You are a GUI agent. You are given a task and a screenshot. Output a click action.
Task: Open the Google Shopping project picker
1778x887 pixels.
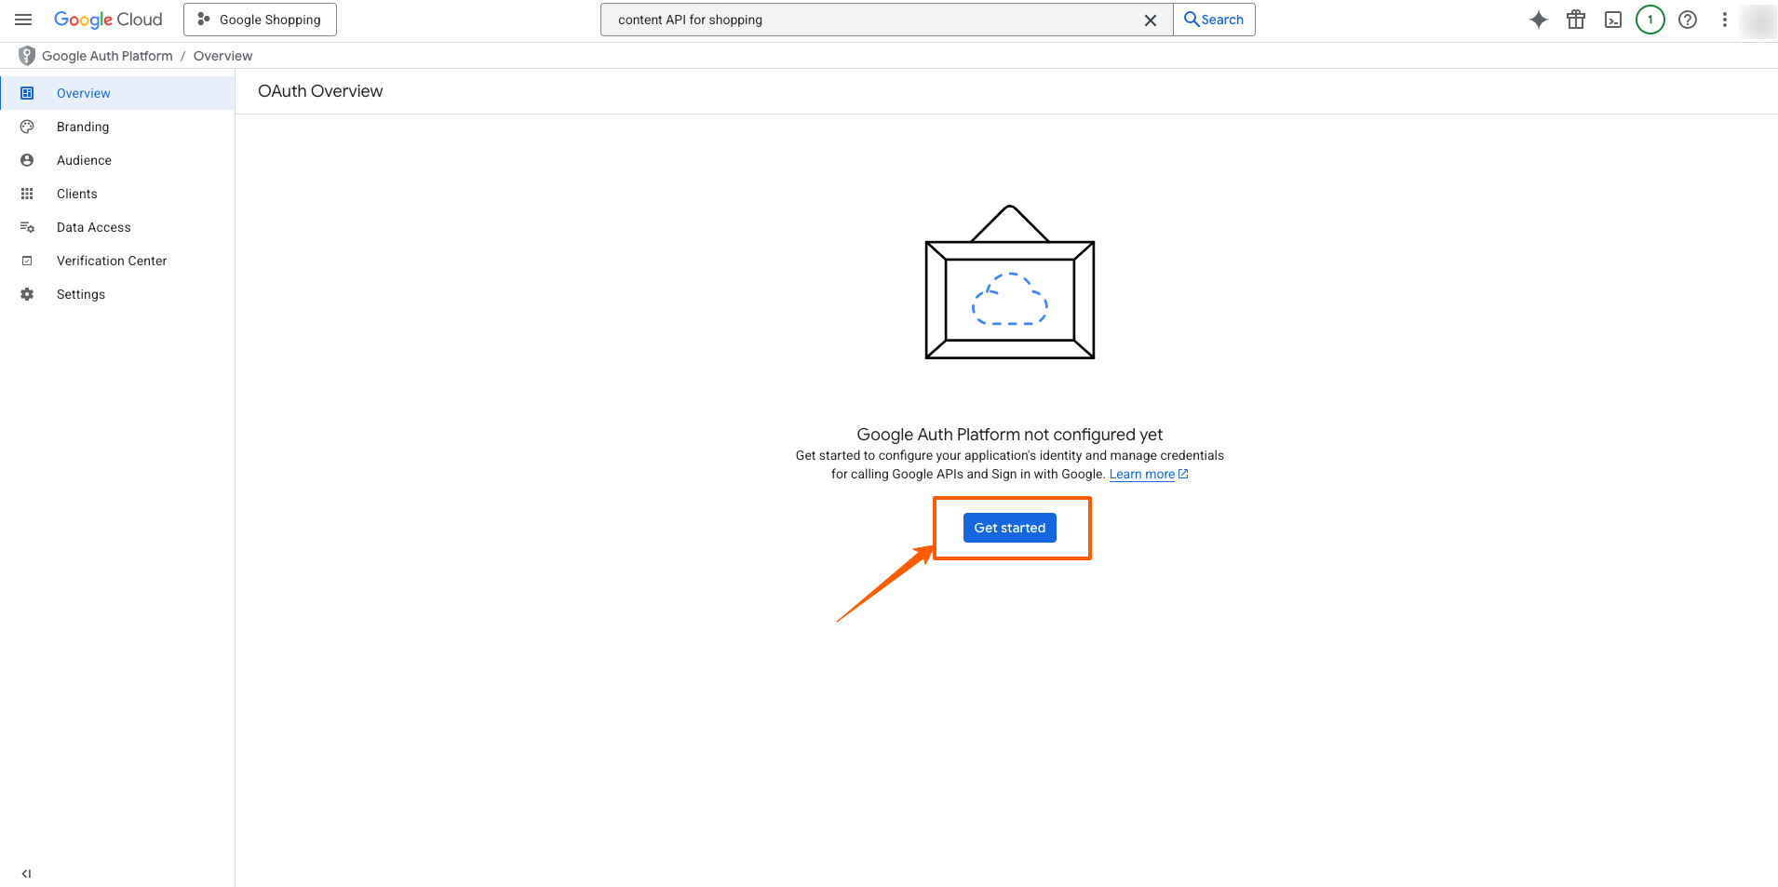coord(260,20)
